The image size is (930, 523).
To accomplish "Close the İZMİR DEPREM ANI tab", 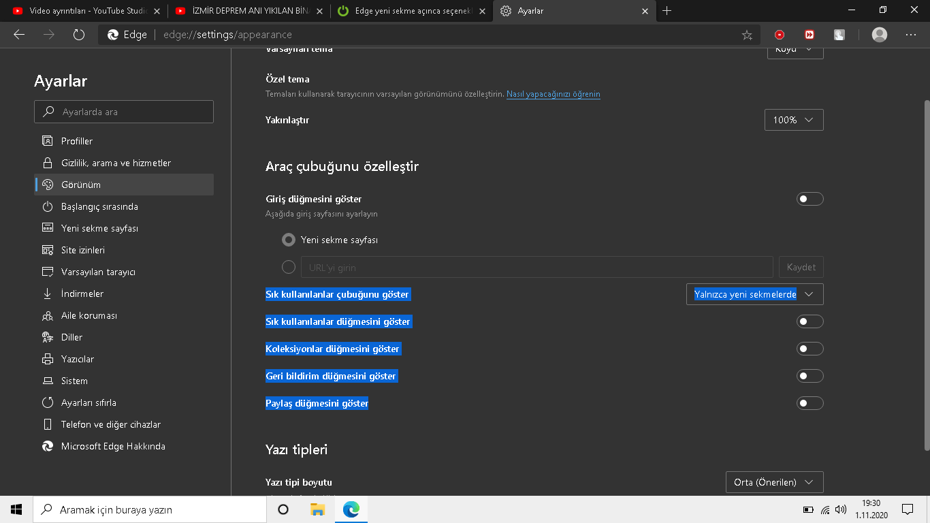I will [x=320, y=11].
